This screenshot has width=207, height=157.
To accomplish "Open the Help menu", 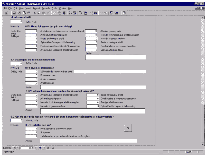I will pyautogui.click(x=70, y=8).
